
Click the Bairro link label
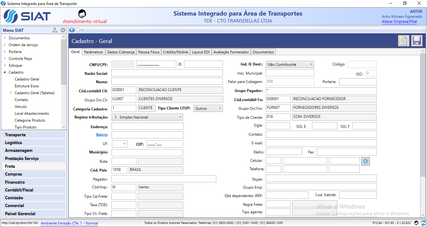[x=102, y=135]
